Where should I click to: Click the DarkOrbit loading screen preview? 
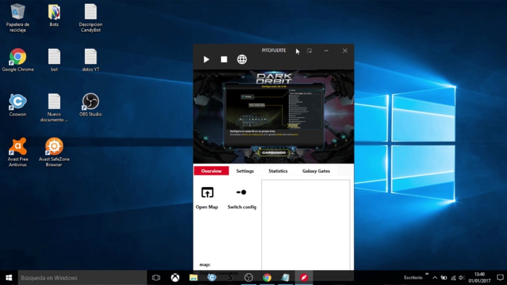(x=274, y=116)
